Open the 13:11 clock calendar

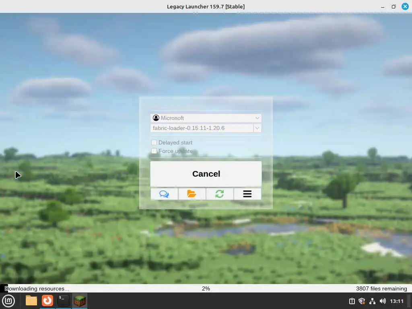coord(396,301)
